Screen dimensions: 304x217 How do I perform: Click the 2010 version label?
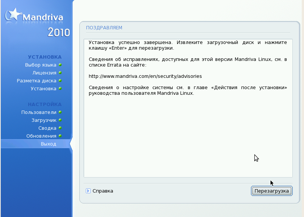tap(59, 32)
